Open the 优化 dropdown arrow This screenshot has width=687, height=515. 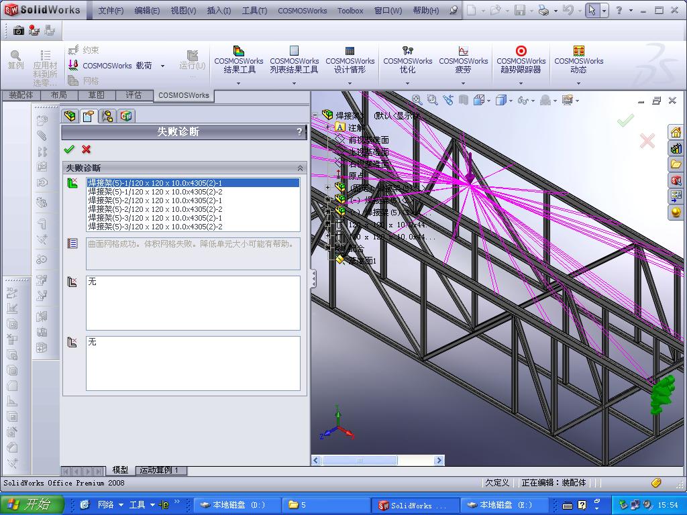pos(407,82)
